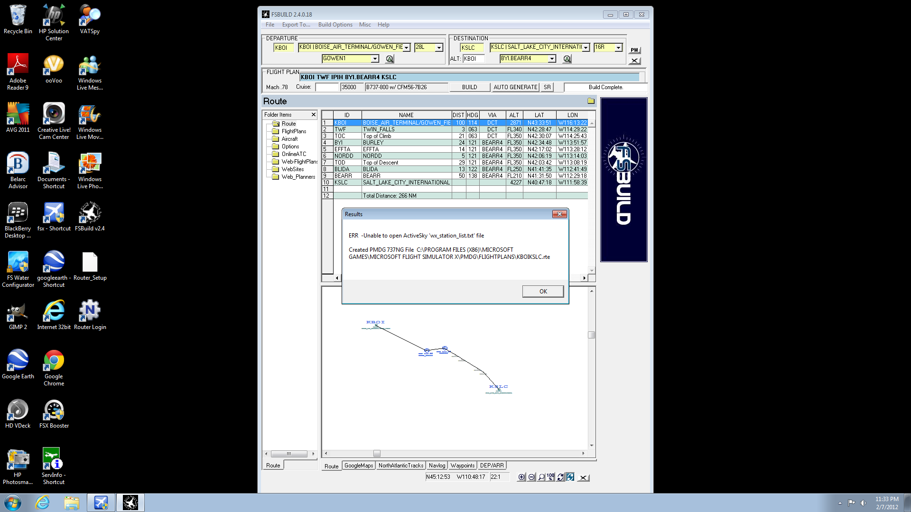Click the PM button near destination
911x512 pixels.
tap(634, 50)
